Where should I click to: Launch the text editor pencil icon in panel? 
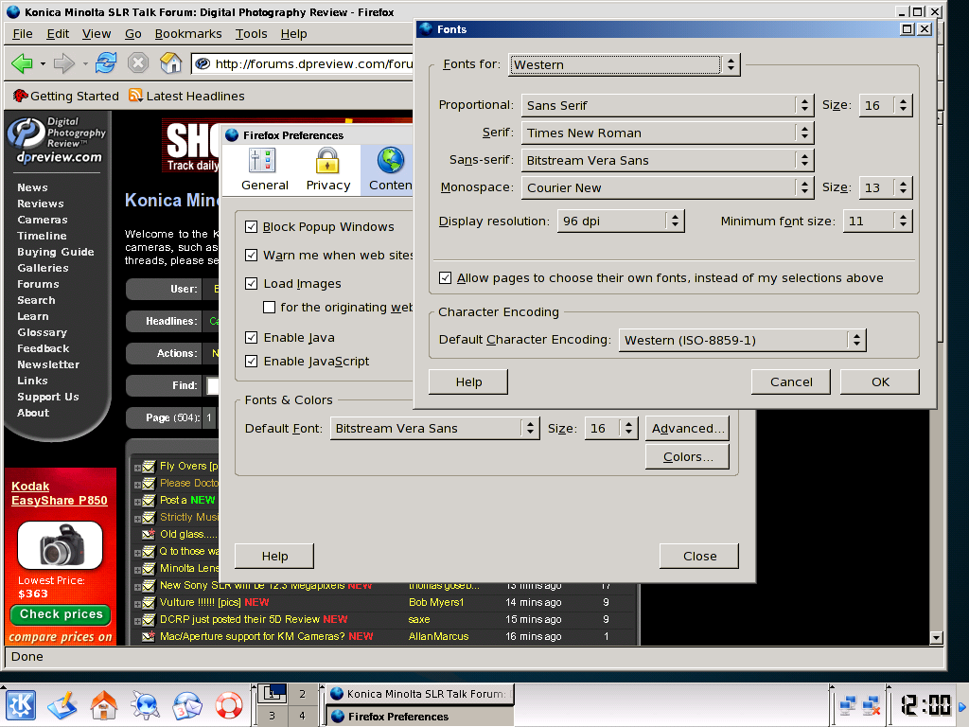click(x=62, y=705)
